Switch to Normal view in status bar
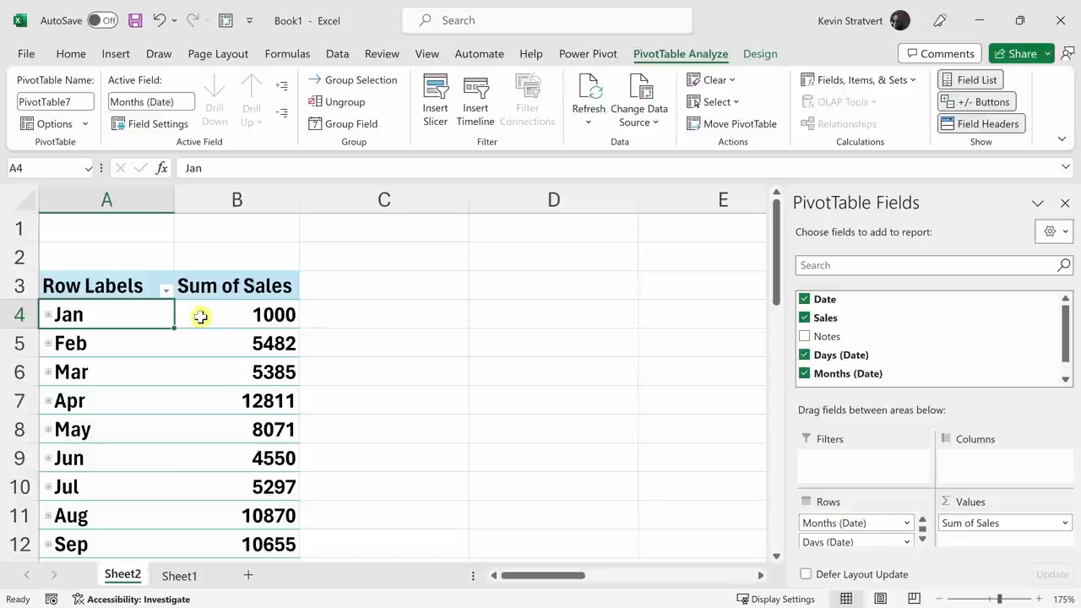The height and width of the screenshot is (608, 1081). coord(846,599)
